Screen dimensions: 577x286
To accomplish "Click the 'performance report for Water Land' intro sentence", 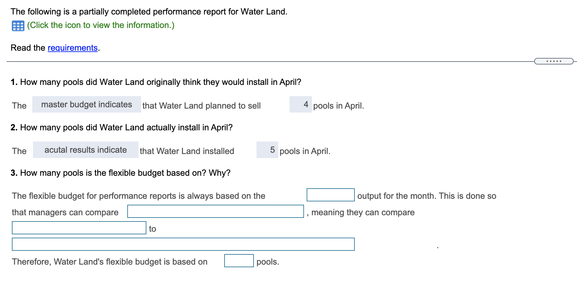I will (149, 12).
